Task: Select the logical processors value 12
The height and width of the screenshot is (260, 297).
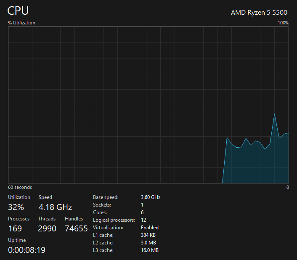Action: point(143,220)
